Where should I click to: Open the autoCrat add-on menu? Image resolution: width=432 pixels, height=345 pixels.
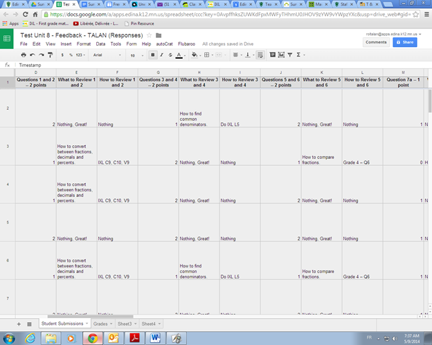[165, 44]
